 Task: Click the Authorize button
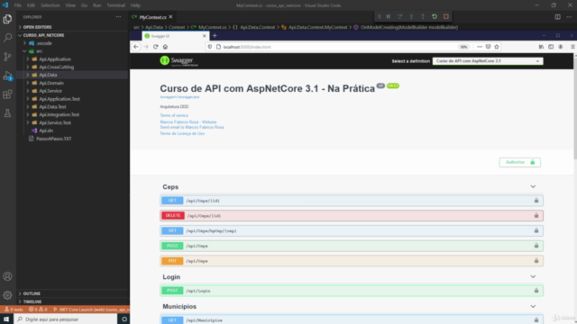519,162
